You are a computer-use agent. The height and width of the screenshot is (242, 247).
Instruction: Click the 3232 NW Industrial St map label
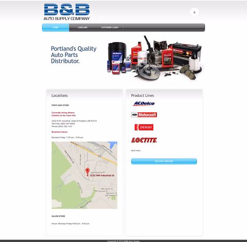coord(102,176)
